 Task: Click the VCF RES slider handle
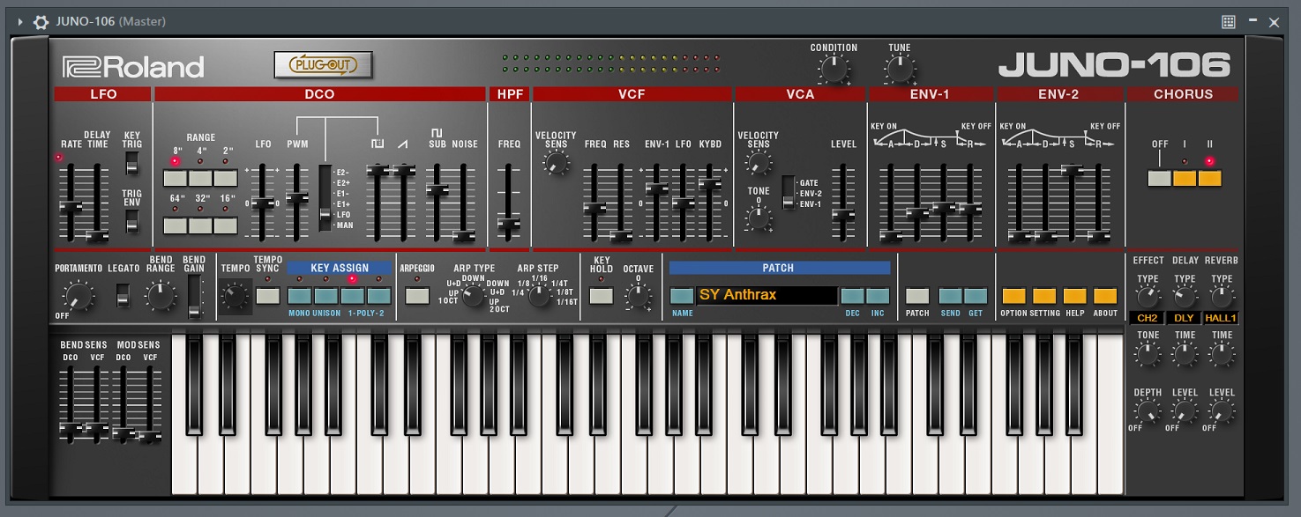pos(621,235)
